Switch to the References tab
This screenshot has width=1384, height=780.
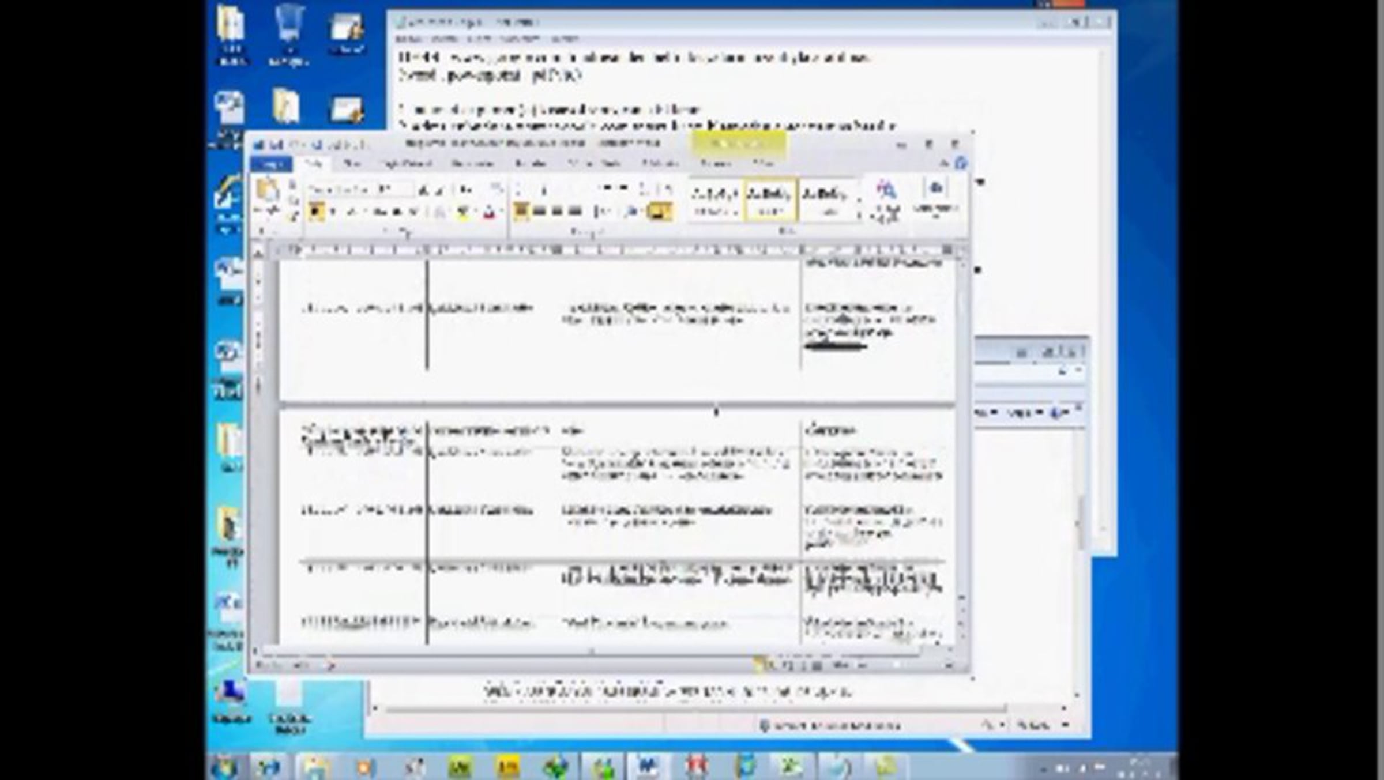pos(472,164)
